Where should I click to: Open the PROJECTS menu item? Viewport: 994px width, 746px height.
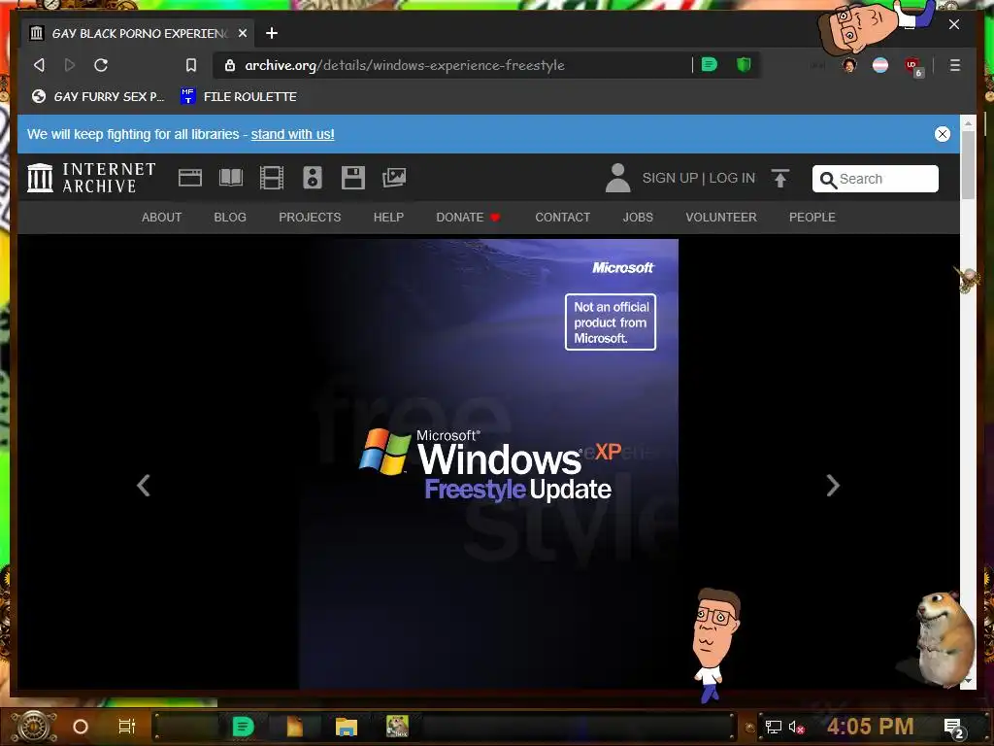[x=310, y=218]
